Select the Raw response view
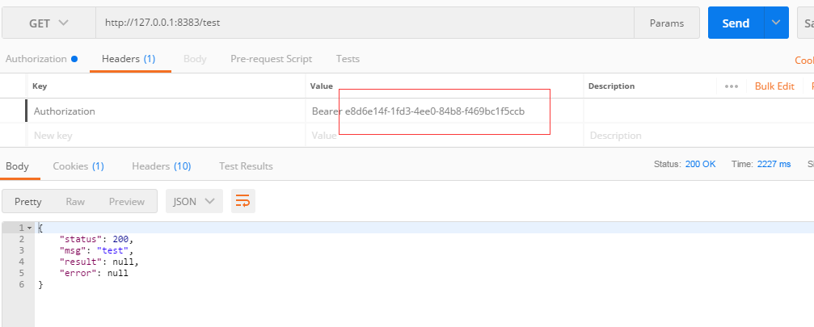 coord(75,201)
